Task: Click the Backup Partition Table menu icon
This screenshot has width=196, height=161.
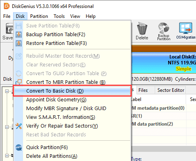Action: [19, 35]
